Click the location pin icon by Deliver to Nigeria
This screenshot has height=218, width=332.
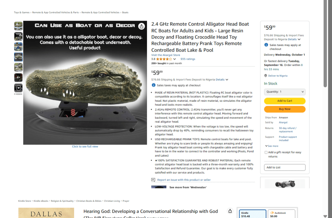(x=265, y=76)
